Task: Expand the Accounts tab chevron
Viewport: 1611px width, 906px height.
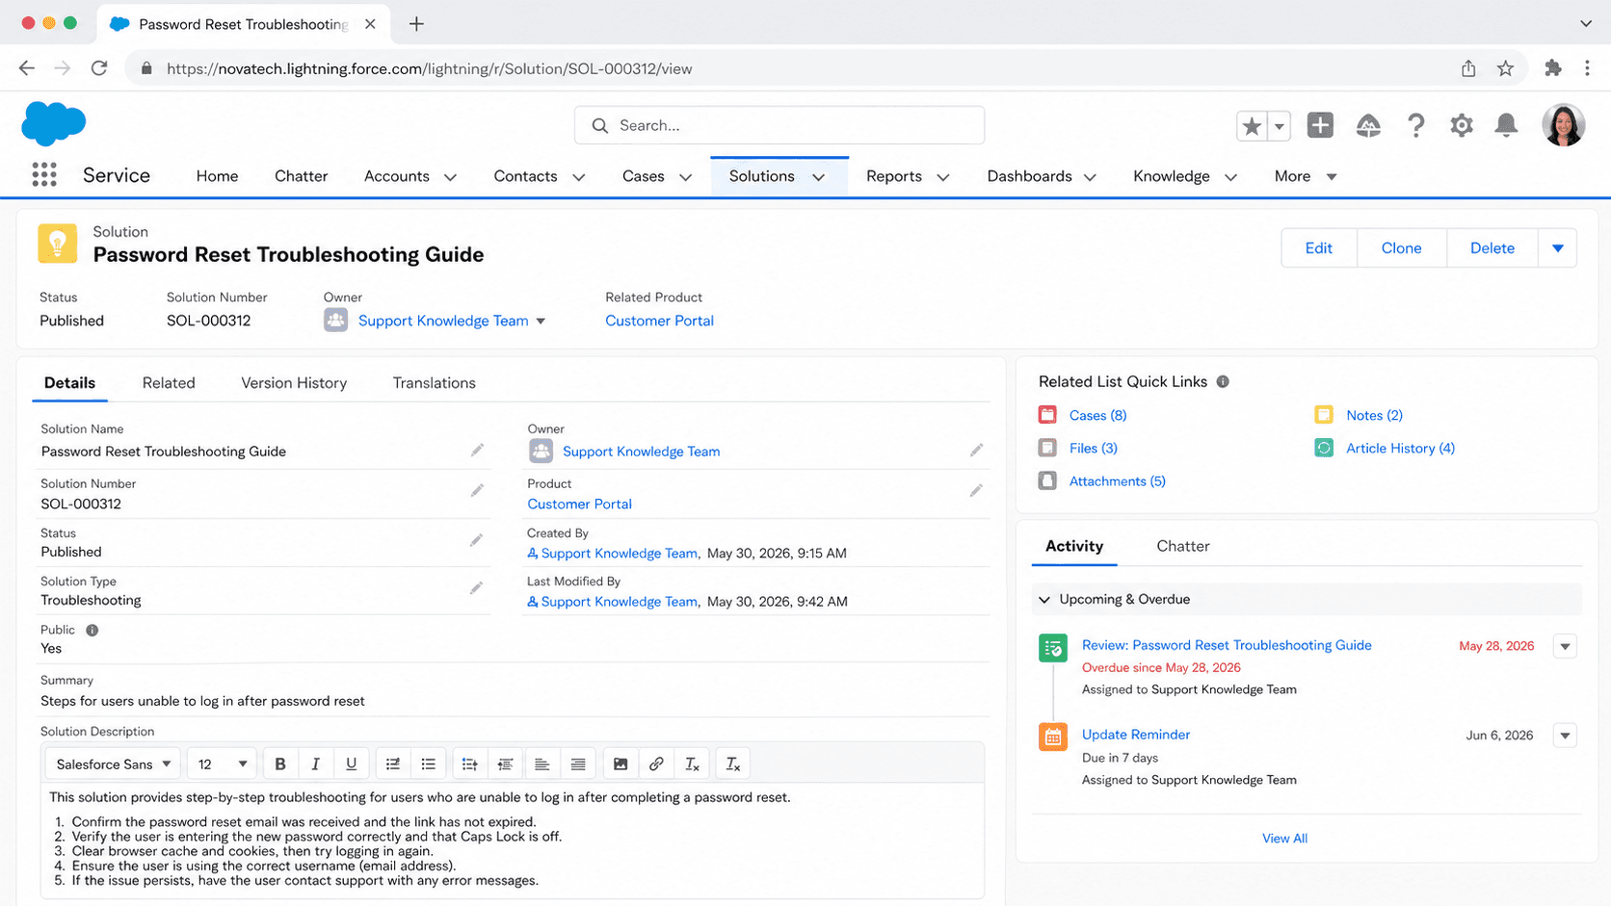Action: (x=450, y=177)
